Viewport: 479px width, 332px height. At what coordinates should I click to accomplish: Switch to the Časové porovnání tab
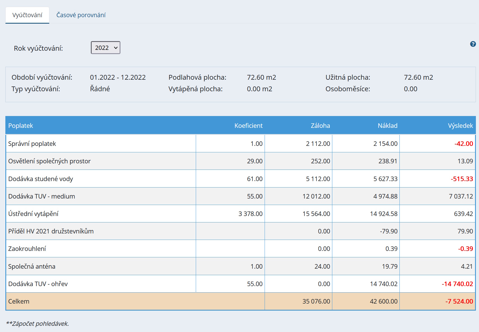[81, 15]
